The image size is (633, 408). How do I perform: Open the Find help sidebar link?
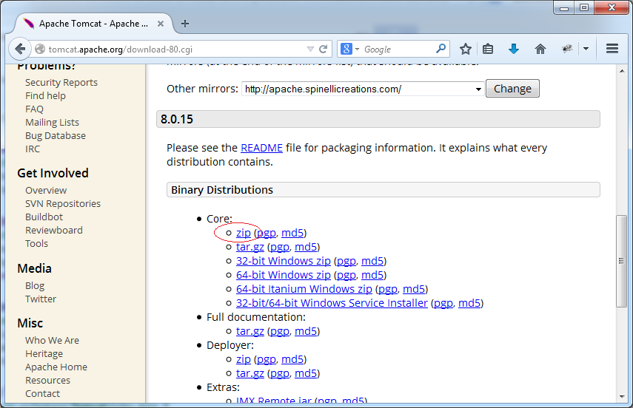coord(45,96)
